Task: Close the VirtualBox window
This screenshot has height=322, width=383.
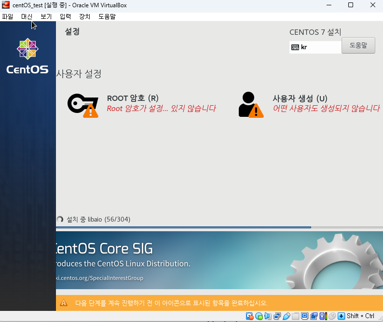Action: [x=372, y=5]
